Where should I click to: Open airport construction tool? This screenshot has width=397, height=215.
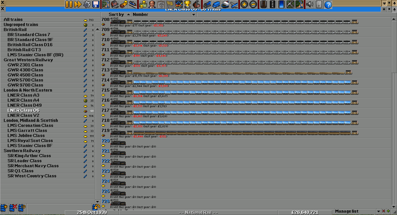coord(290,4)
